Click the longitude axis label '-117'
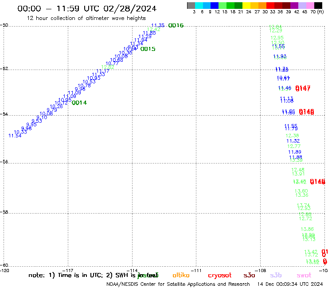 [x=68, y=271]
